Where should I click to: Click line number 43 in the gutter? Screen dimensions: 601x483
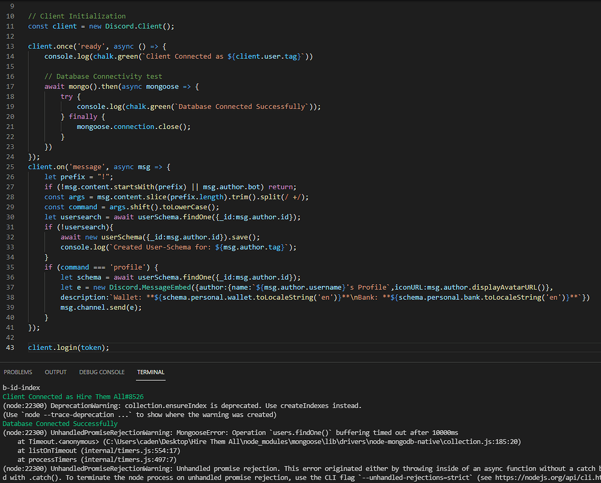[x=10, y=347]
